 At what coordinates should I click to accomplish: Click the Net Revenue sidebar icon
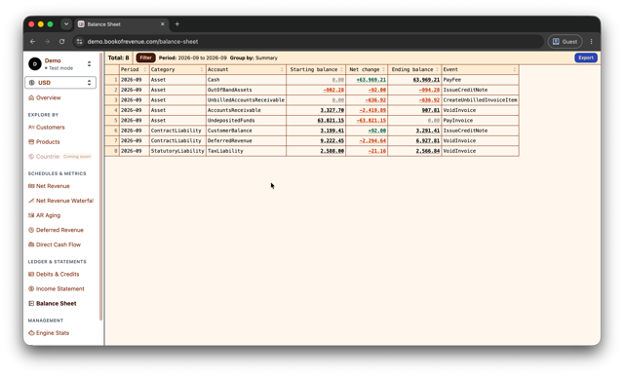31,186
